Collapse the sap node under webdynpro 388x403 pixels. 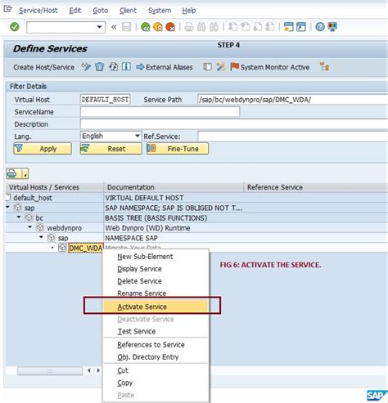coord(41,237)
